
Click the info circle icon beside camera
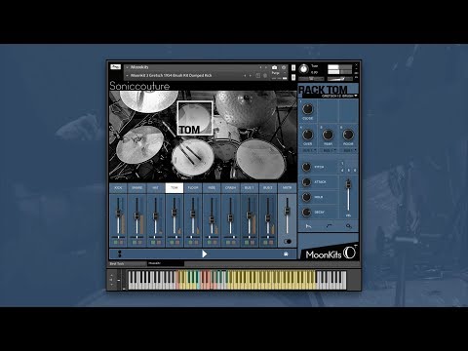coord(284,67)
